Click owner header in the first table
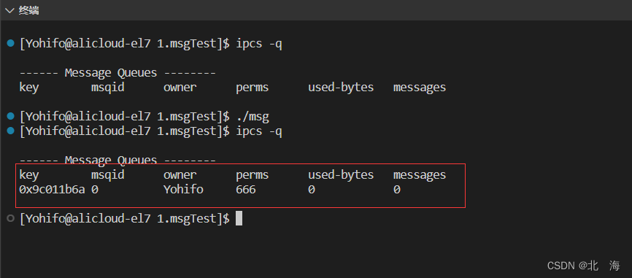Viewport: 632px width, 278px height. tap(180, 88)
